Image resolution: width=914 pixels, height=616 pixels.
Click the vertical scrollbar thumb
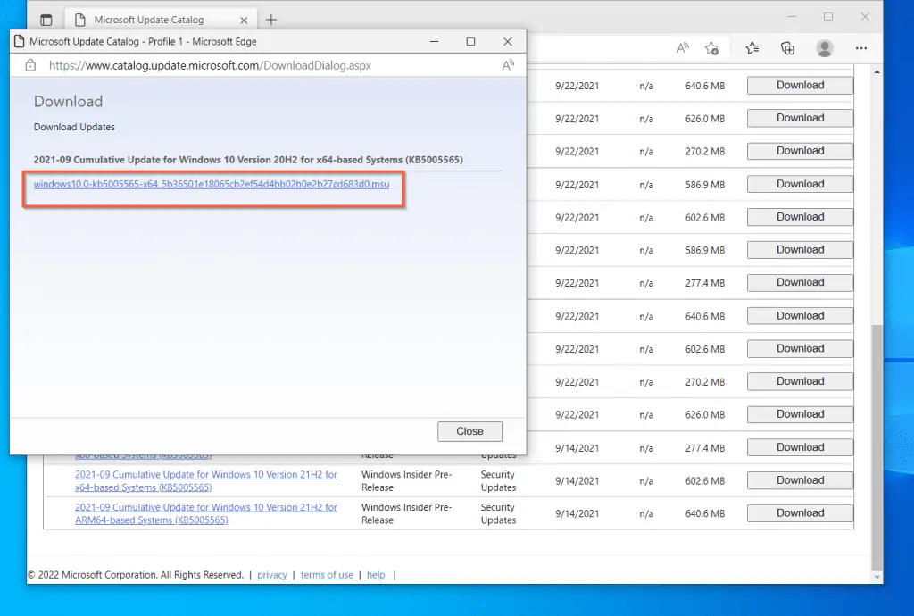pos(877,447)
